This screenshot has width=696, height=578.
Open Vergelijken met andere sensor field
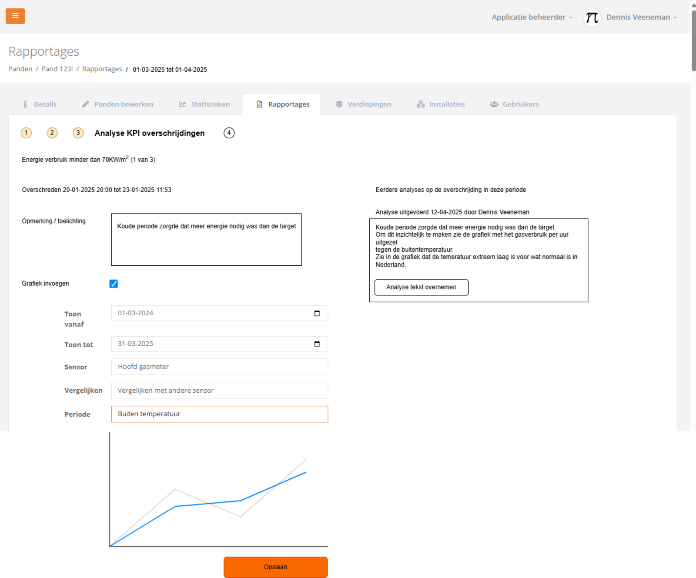pyautogui.click(x=220, y=391)
